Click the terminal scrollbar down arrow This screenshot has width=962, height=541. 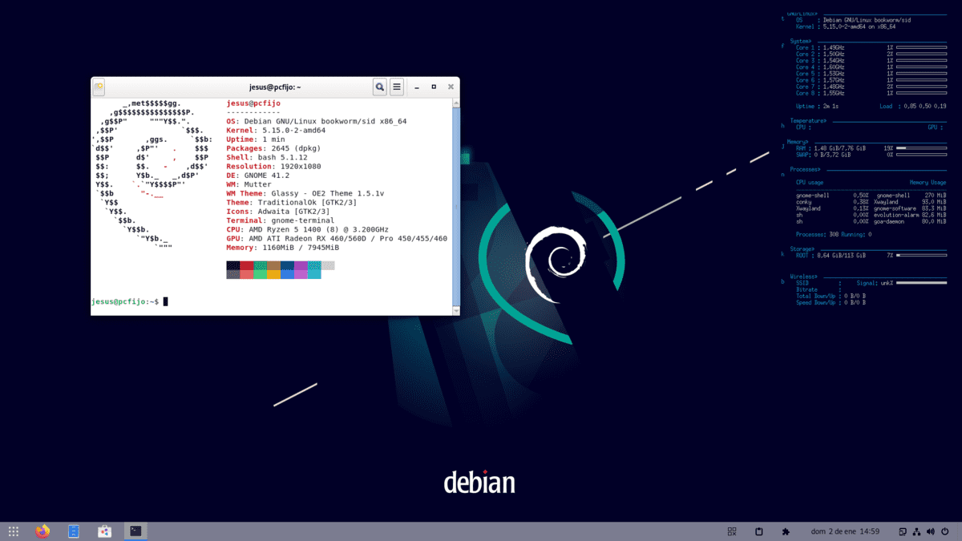456,310
